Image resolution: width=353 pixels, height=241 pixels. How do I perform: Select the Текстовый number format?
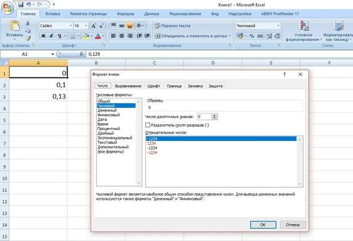[107, 142]
